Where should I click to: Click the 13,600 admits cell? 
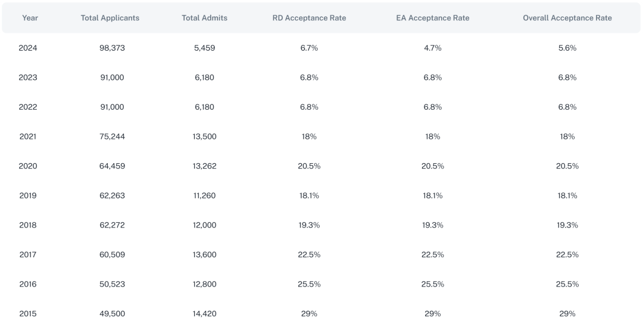click(x=204, y=254)
